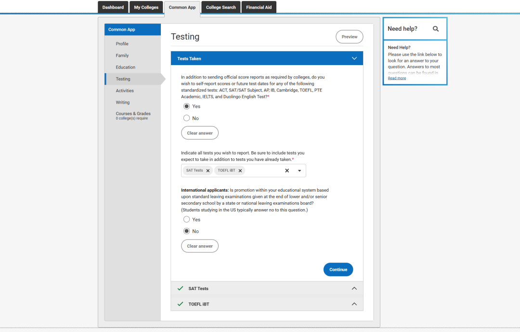Expand the TOEFL iBT section chevron
Image resolution: width=520 pixels, height=332 pixels.
354,304
